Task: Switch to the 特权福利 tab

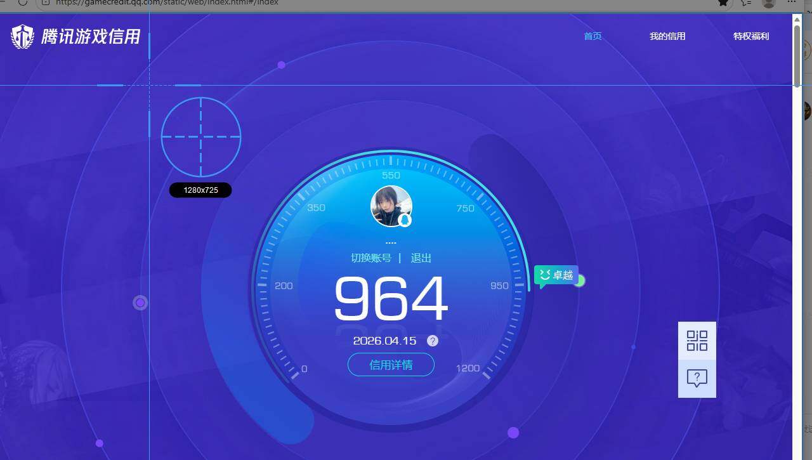Action: (x=751, y=36)
